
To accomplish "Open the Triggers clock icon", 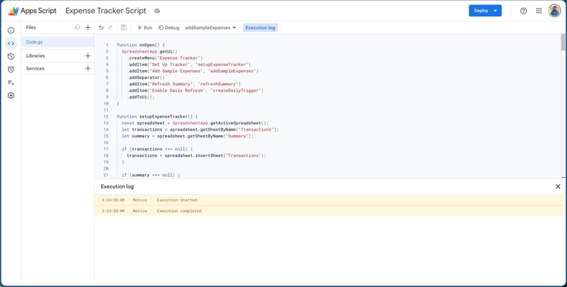I will pyautogui.click(x=11, y=69).
